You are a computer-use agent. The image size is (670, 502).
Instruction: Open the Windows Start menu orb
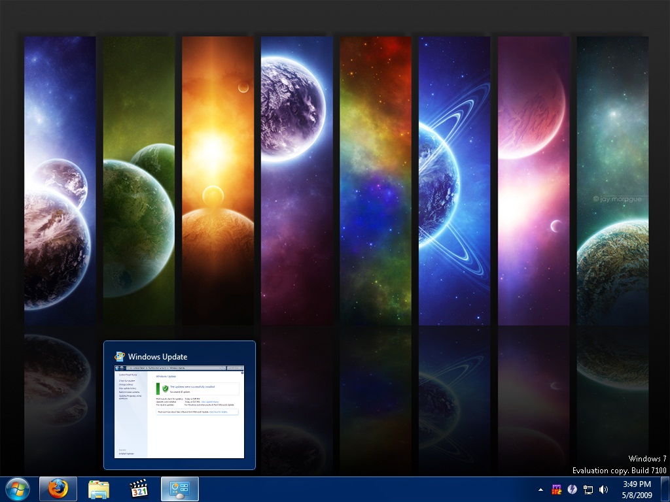(18, 489)
